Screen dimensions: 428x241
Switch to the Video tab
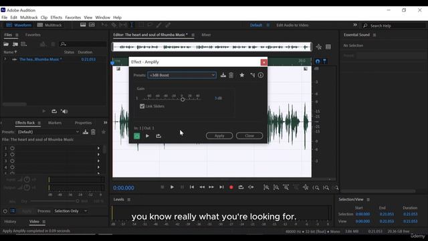(34, 222)
